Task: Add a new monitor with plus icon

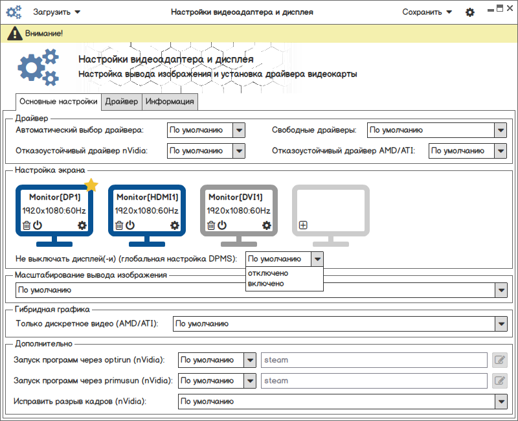Action: click(x=303, y=225)
